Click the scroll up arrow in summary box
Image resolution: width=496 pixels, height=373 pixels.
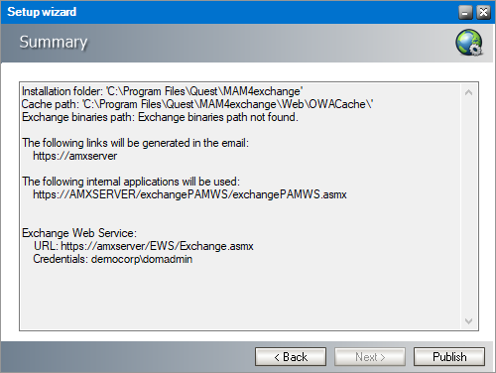[468, 92]
